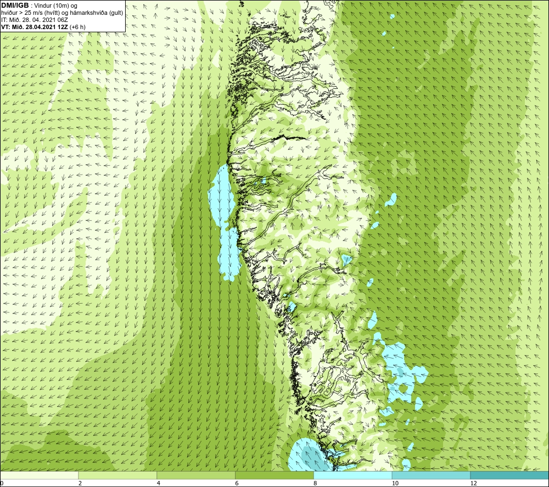Click the '10' color bar tick label

395,483
